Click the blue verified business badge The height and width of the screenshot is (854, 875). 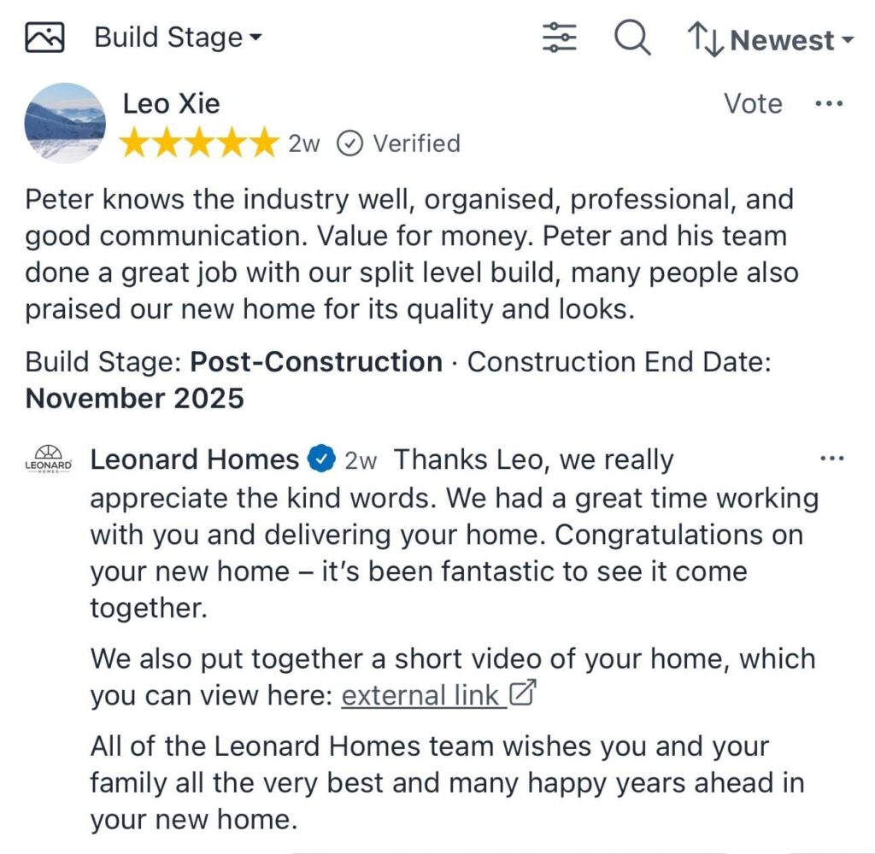coord(320,459)
